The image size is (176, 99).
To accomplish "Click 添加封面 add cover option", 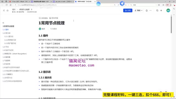I will click(x=54, y=18).
